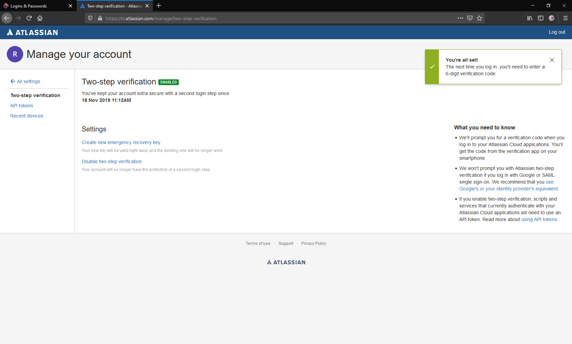Screen dimensions: 572x344
Task: Restore down the browser window
Action: [x=549, y=5]
